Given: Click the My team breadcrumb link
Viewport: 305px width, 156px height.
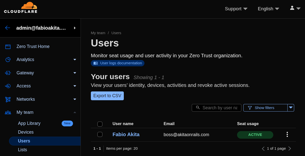Looking at the screenshot, I should click(x=98, y=33).
